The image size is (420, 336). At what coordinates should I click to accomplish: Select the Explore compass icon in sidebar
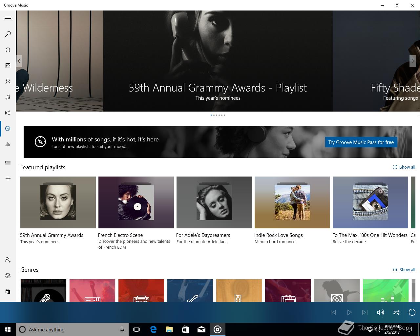[8, 129]
